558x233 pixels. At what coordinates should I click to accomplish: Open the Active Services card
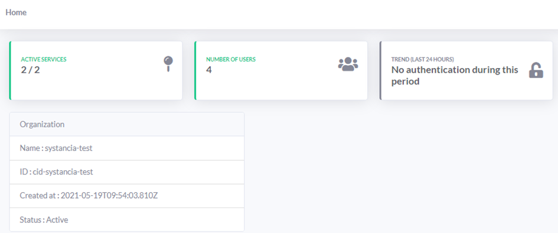pos(96,70)
